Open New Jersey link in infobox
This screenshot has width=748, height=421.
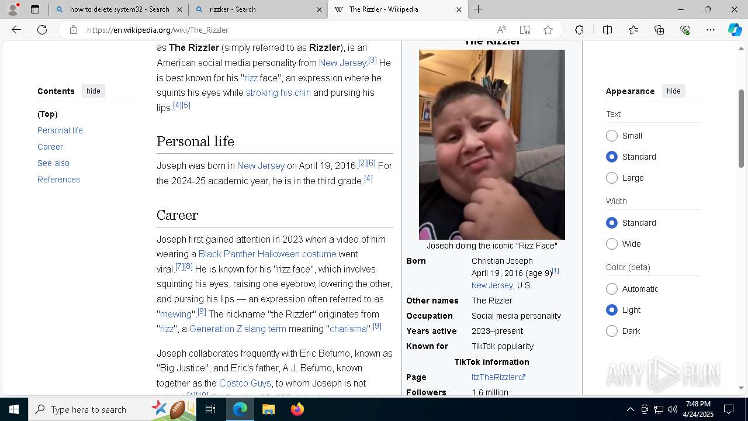coord(492,285)
